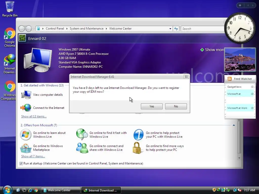The height and width of the screenshot is (194, 259).
Task: Click the Windows Start orb
Action: pyautogui.click(x=7, y=190)
